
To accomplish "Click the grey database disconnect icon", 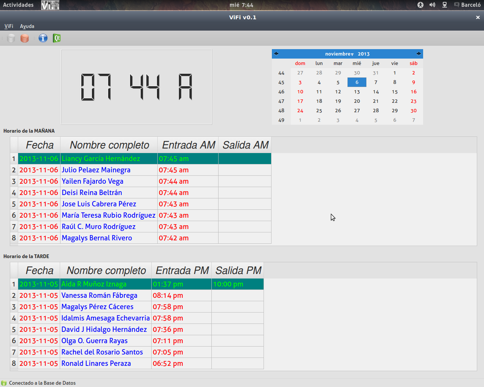I will pyautogui.click(x=11, y=38).
